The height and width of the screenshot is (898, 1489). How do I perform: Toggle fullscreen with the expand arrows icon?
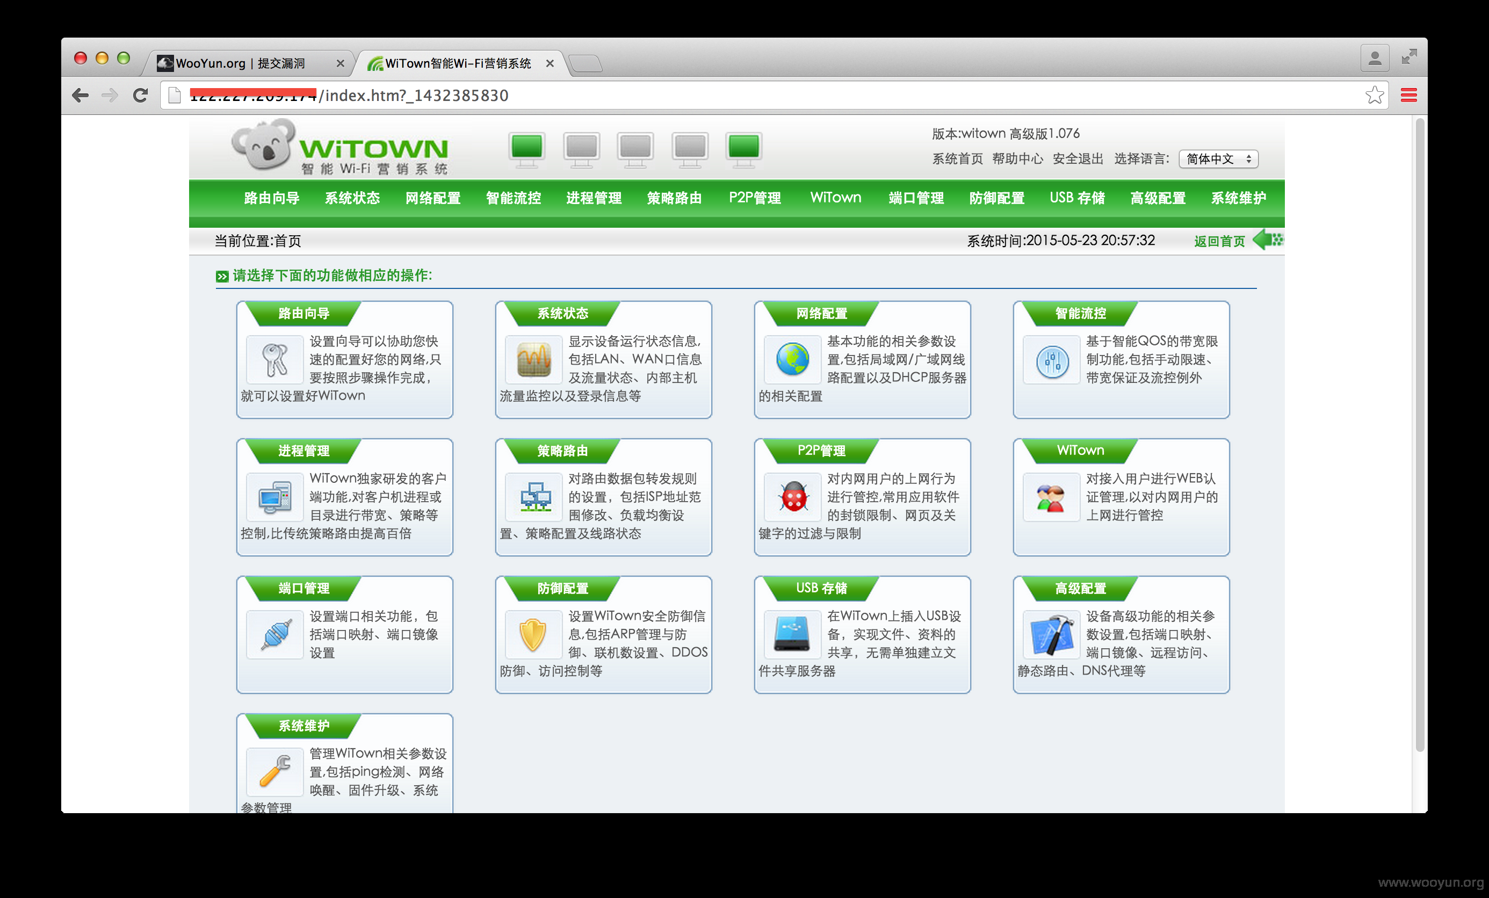[1410, 57]
